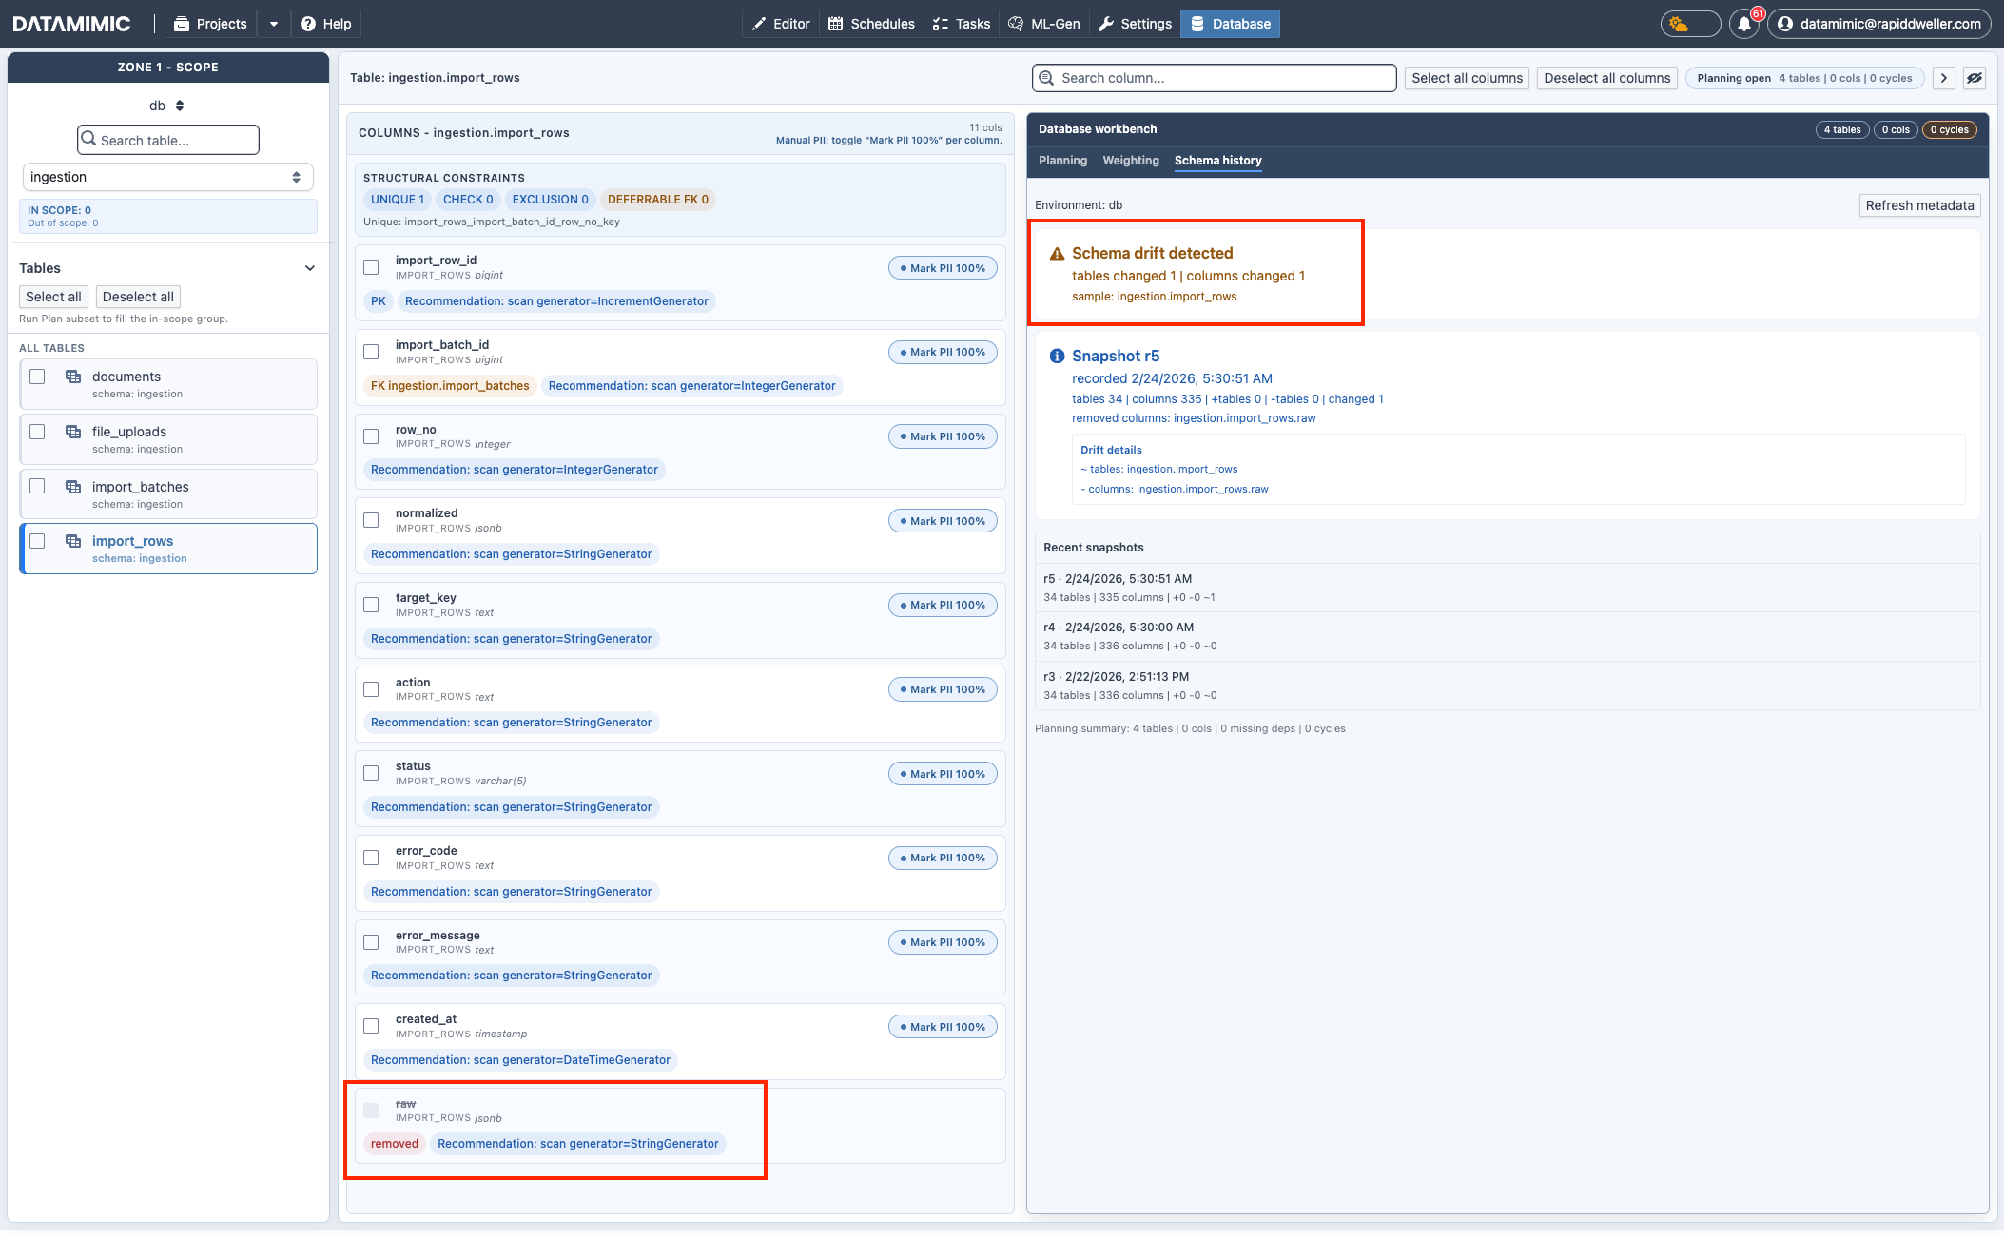Switch to the Weighting tab
This screenshot has width=2004, height=1237.
(x=1131, y=160)
